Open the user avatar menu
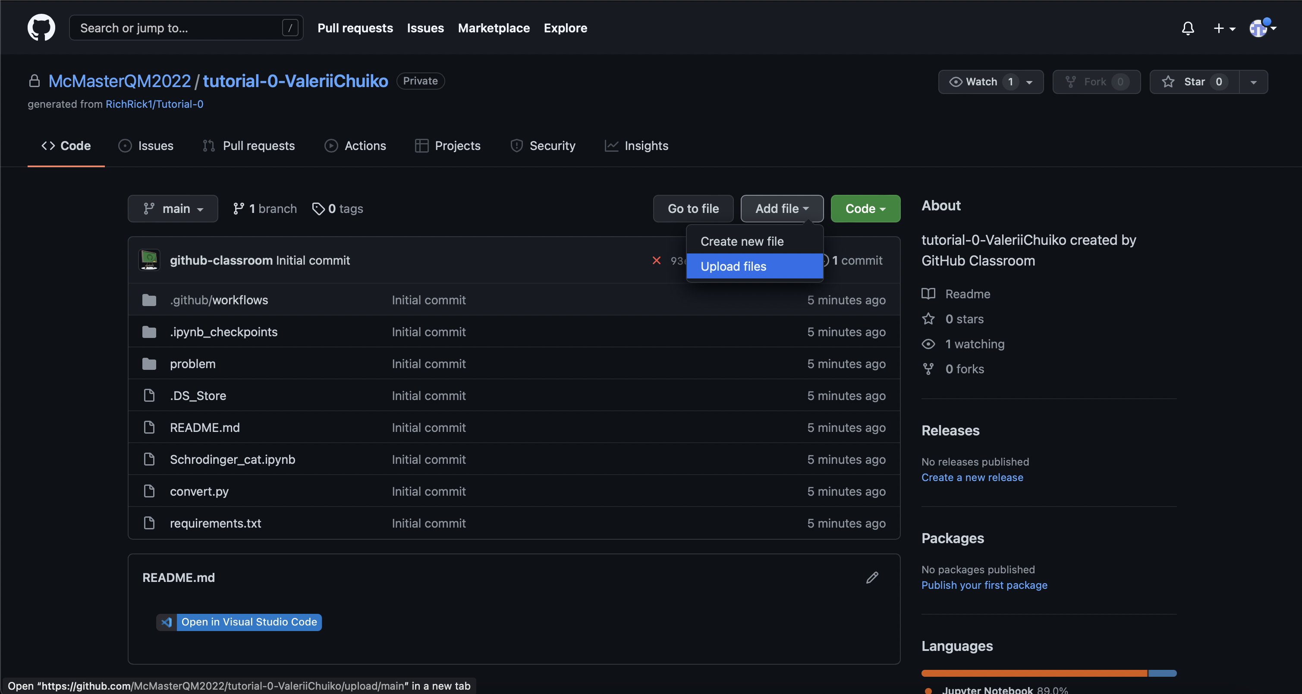 click(x=1263, y=28)
